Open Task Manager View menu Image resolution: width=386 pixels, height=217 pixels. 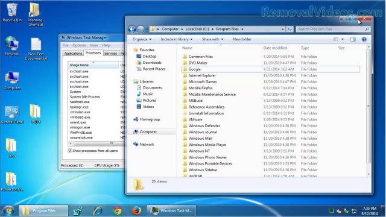click(94, 45)
